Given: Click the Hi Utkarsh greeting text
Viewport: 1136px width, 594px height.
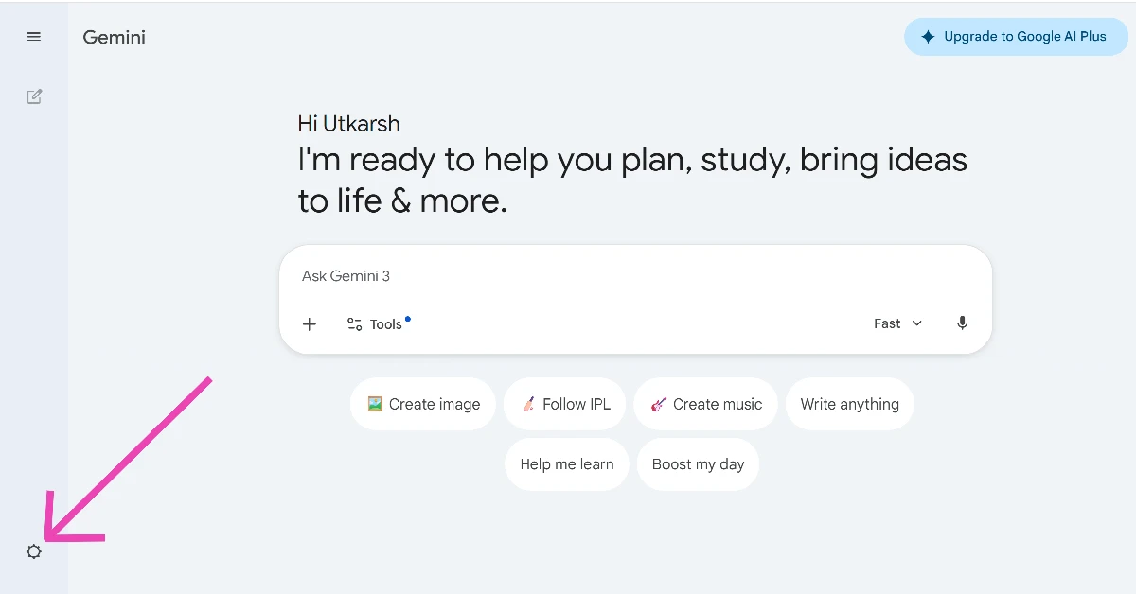Looking at the screenshot, I should [348, 124].
